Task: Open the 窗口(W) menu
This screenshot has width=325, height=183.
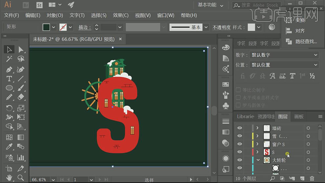Action: pyautogui.click(x=165, y=15)
